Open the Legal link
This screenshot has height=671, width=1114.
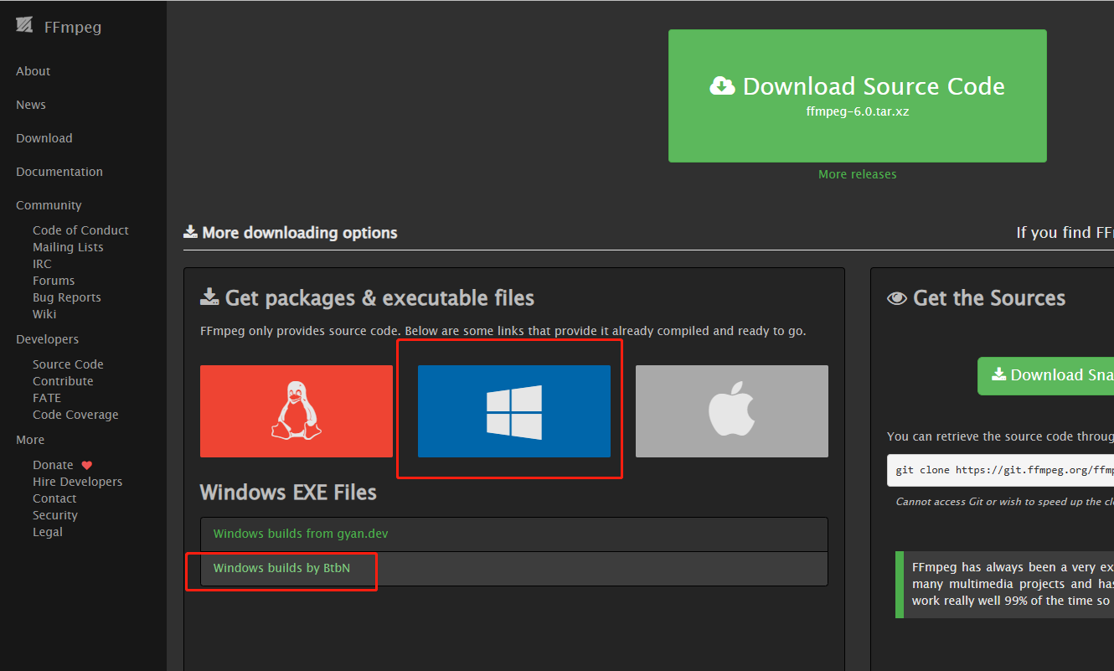click(x=48, y=532)
